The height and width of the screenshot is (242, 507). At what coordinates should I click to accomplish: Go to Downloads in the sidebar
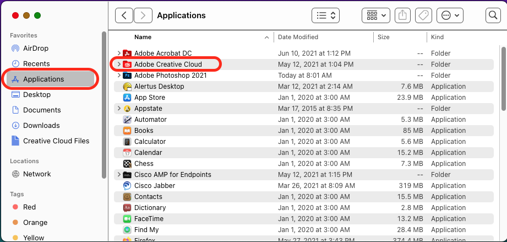click(36, 125)
